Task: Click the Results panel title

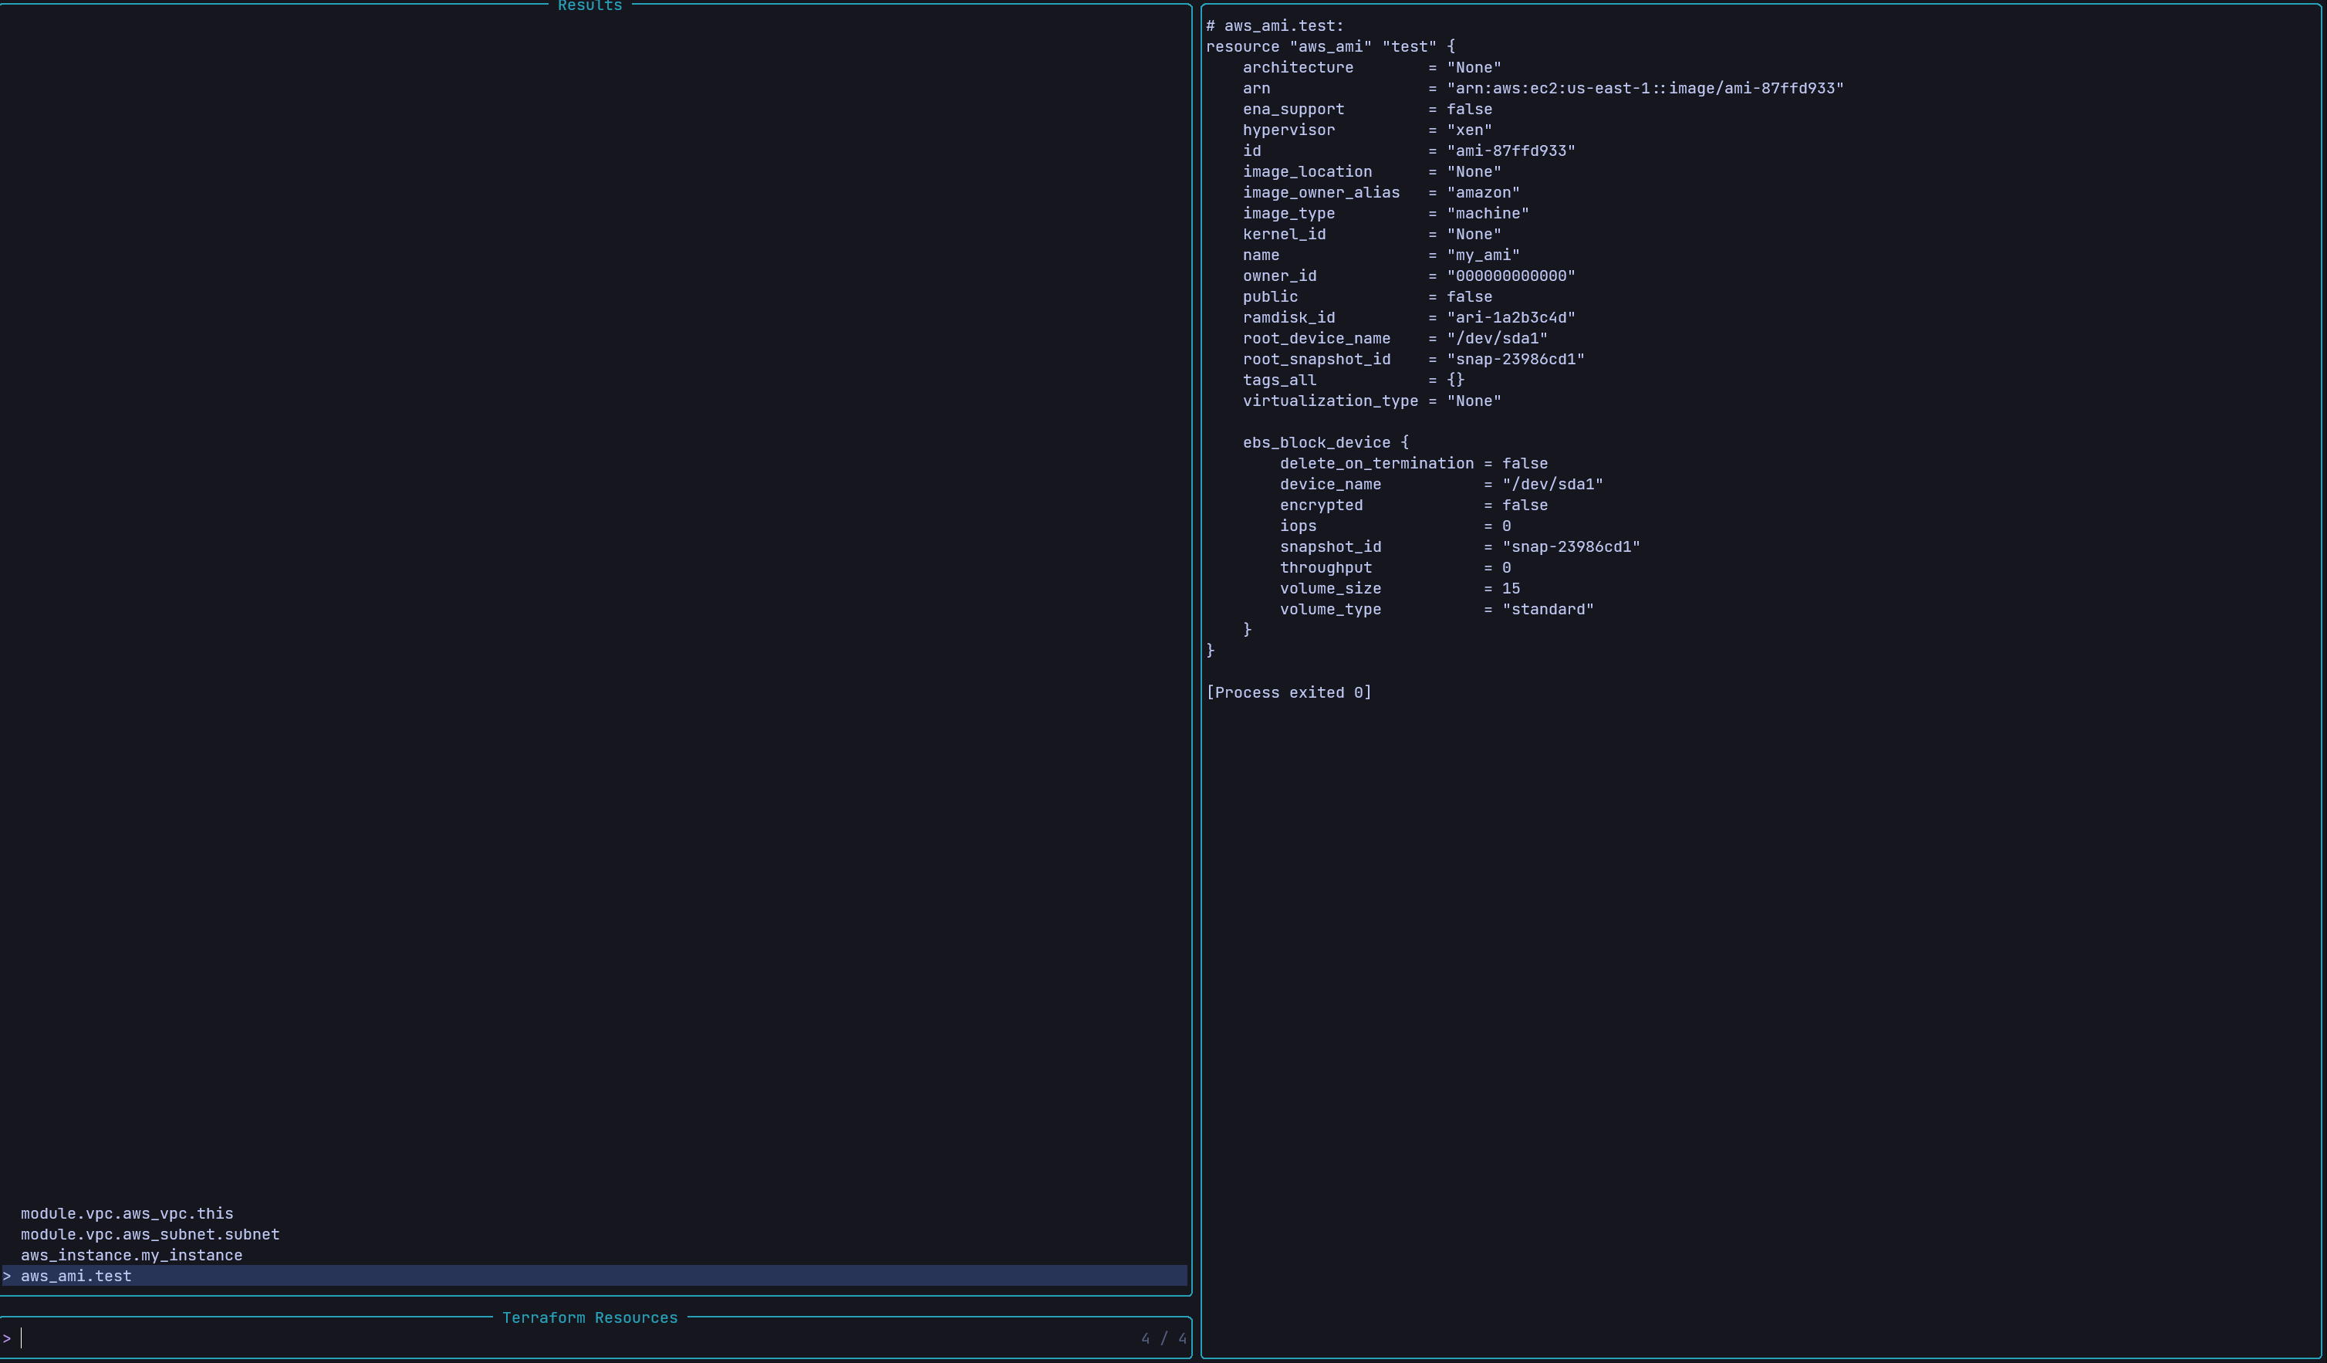Action: (x=589, y=6)
